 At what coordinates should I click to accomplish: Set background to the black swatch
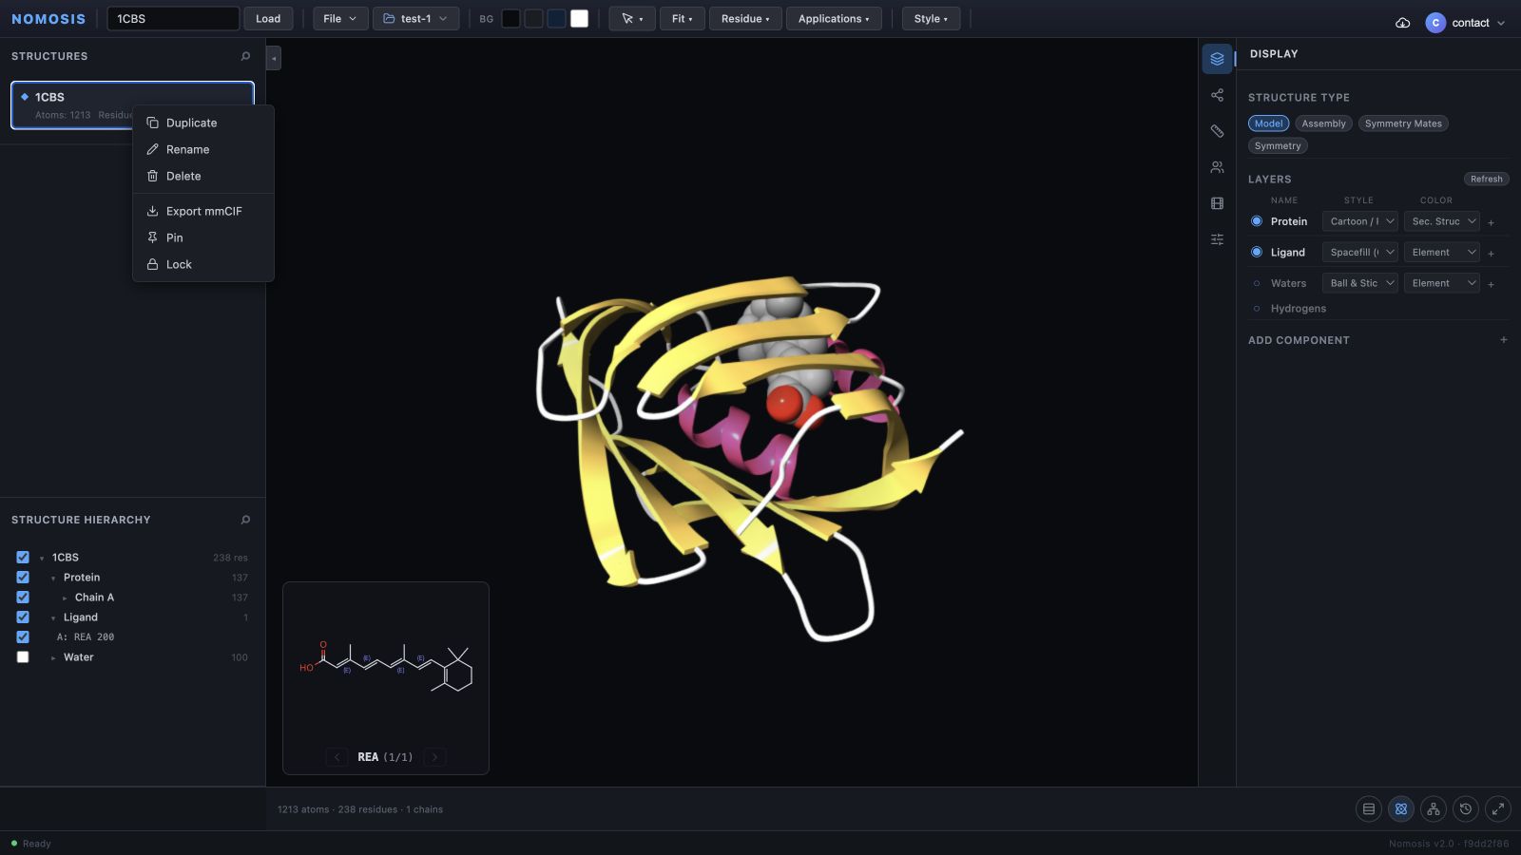(x=510, y=19)
